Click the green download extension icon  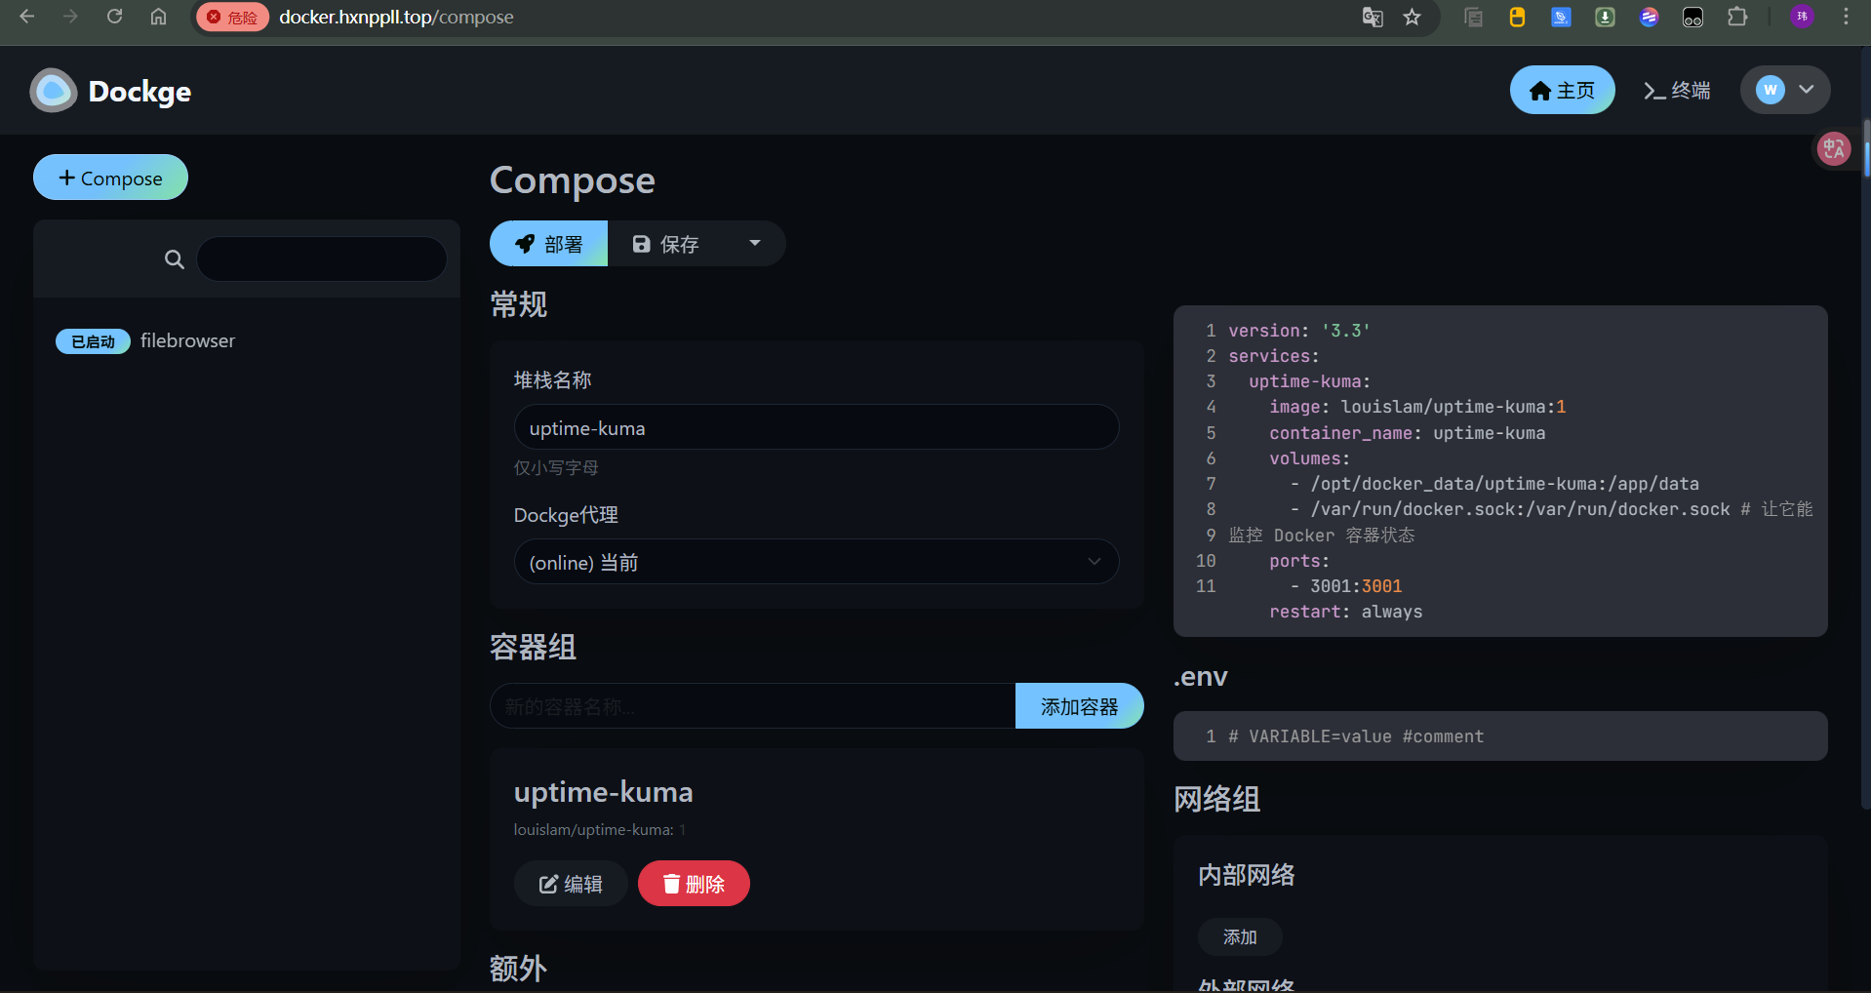pyautogui.click(x=1605, y=17)
